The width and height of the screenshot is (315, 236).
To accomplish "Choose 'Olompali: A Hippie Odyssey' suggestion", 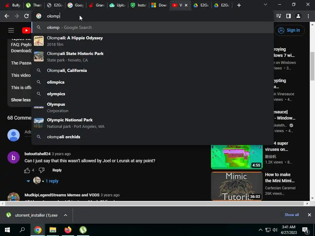I will click(x=153, y=41).
